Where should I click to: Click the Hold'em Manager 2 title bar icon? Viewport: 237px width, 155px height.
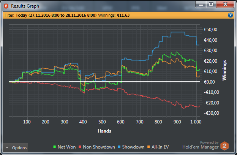(x=6, y=6)
